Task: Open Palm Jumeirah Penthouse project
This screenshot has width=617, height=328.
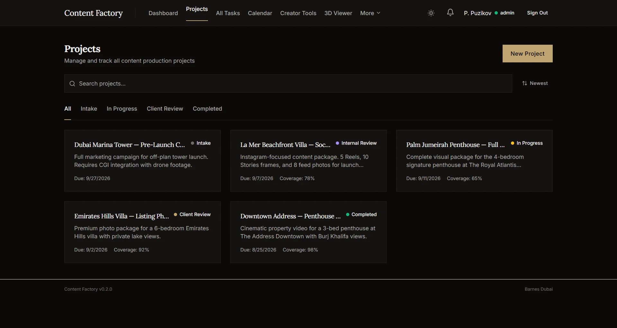Action: 474,161
